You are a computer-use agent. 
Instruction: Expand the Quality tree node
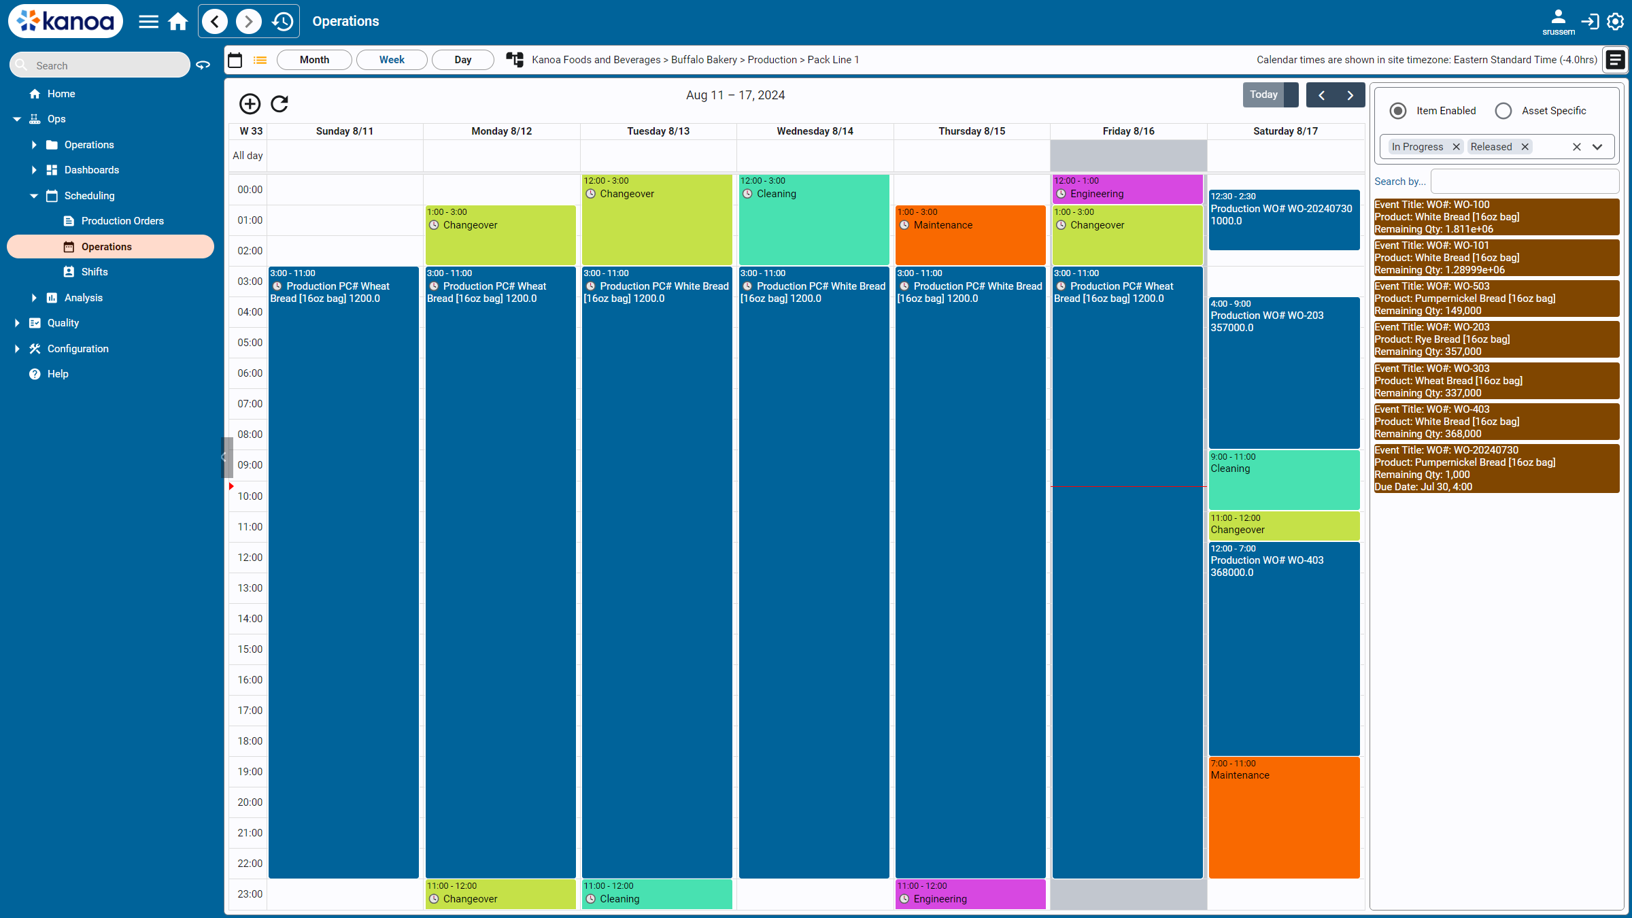(x=17, y=323)
